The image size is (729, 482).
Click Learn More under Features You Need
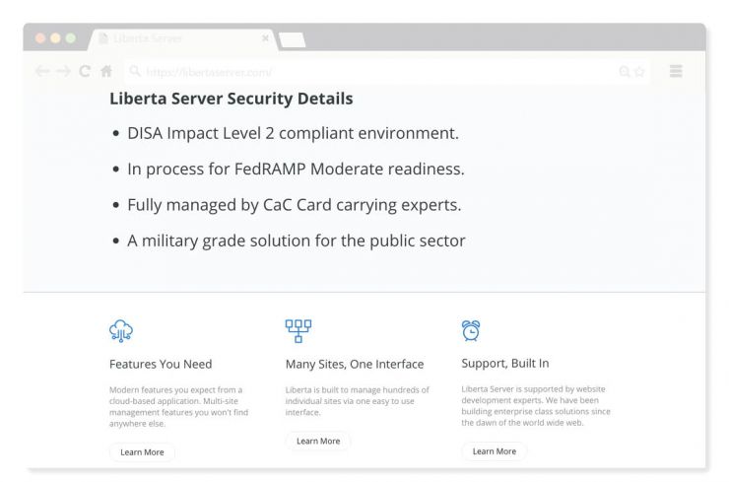tap(142, 452)
